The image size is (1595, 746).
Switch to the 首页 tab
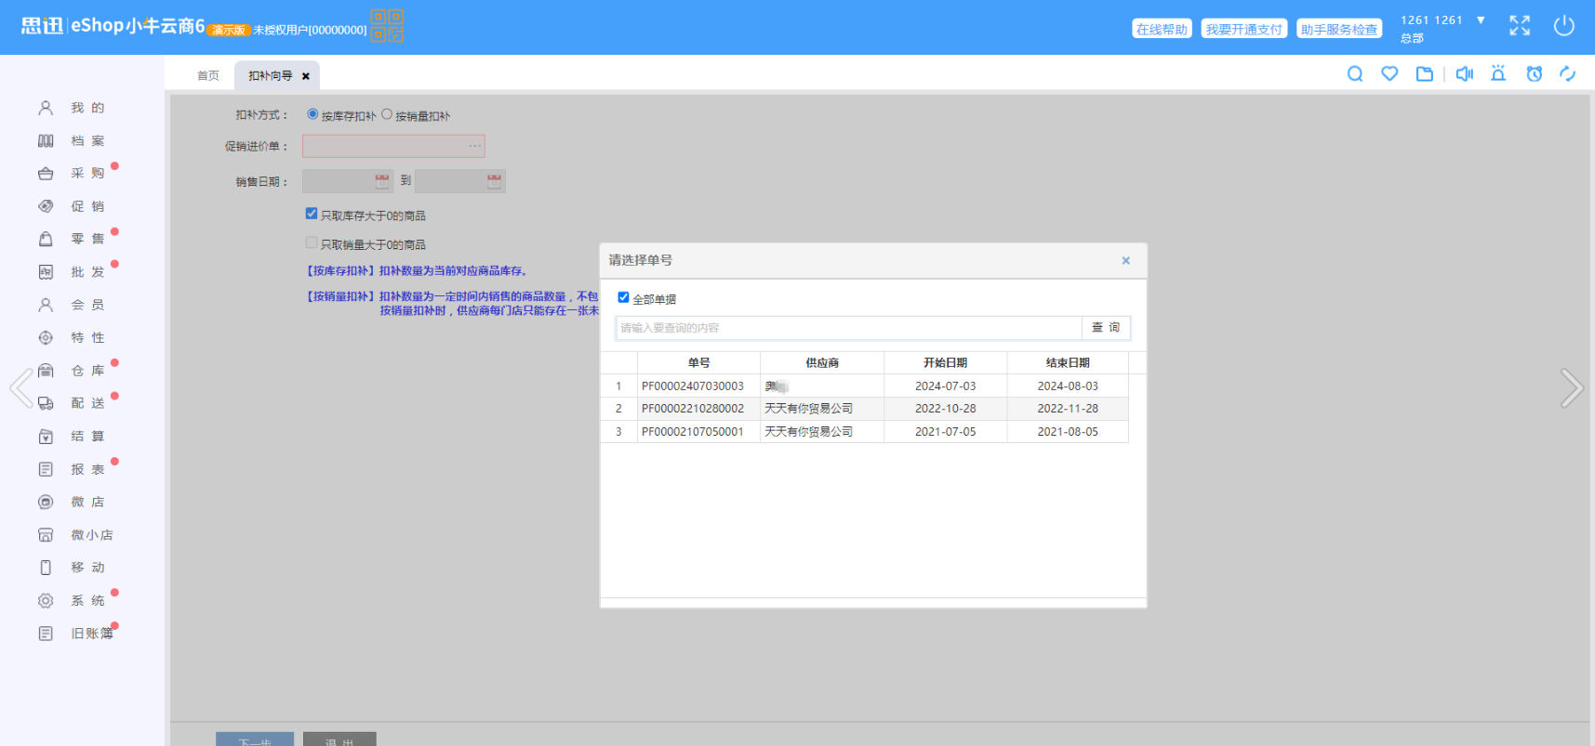tap(208, 76)
